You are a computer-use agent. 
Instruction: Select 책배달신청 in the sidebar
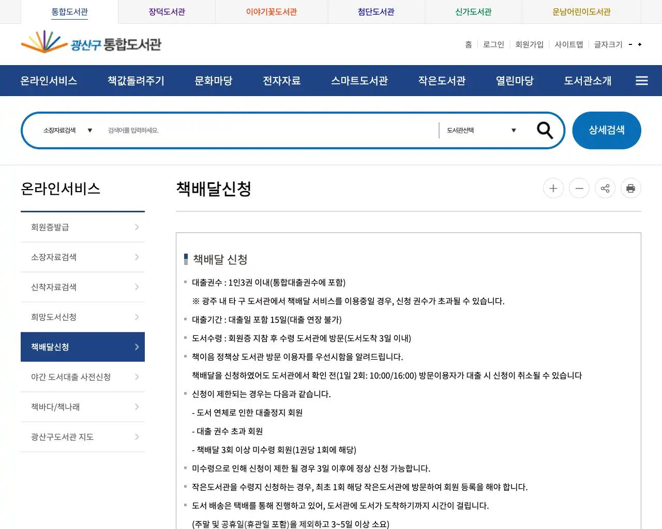(x=83, y=347)
